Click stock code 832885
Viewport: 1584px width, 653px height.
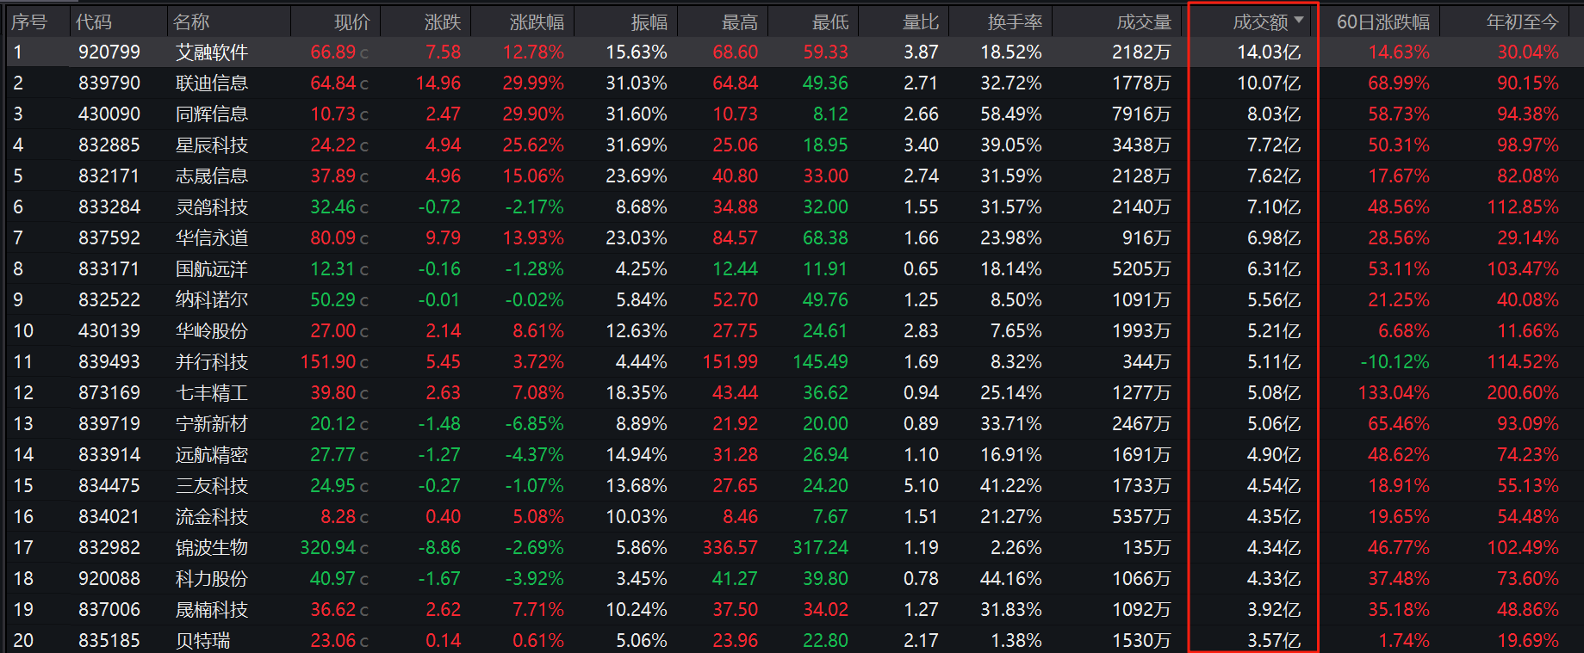click(x=109, y=145)
